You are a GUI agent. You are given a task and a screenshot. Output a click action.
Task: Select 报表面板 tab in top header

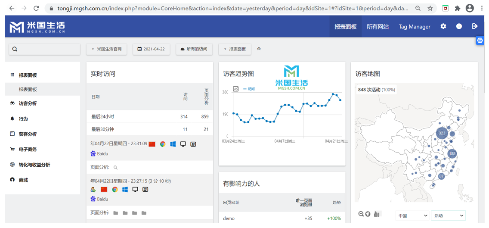point(346,27)
